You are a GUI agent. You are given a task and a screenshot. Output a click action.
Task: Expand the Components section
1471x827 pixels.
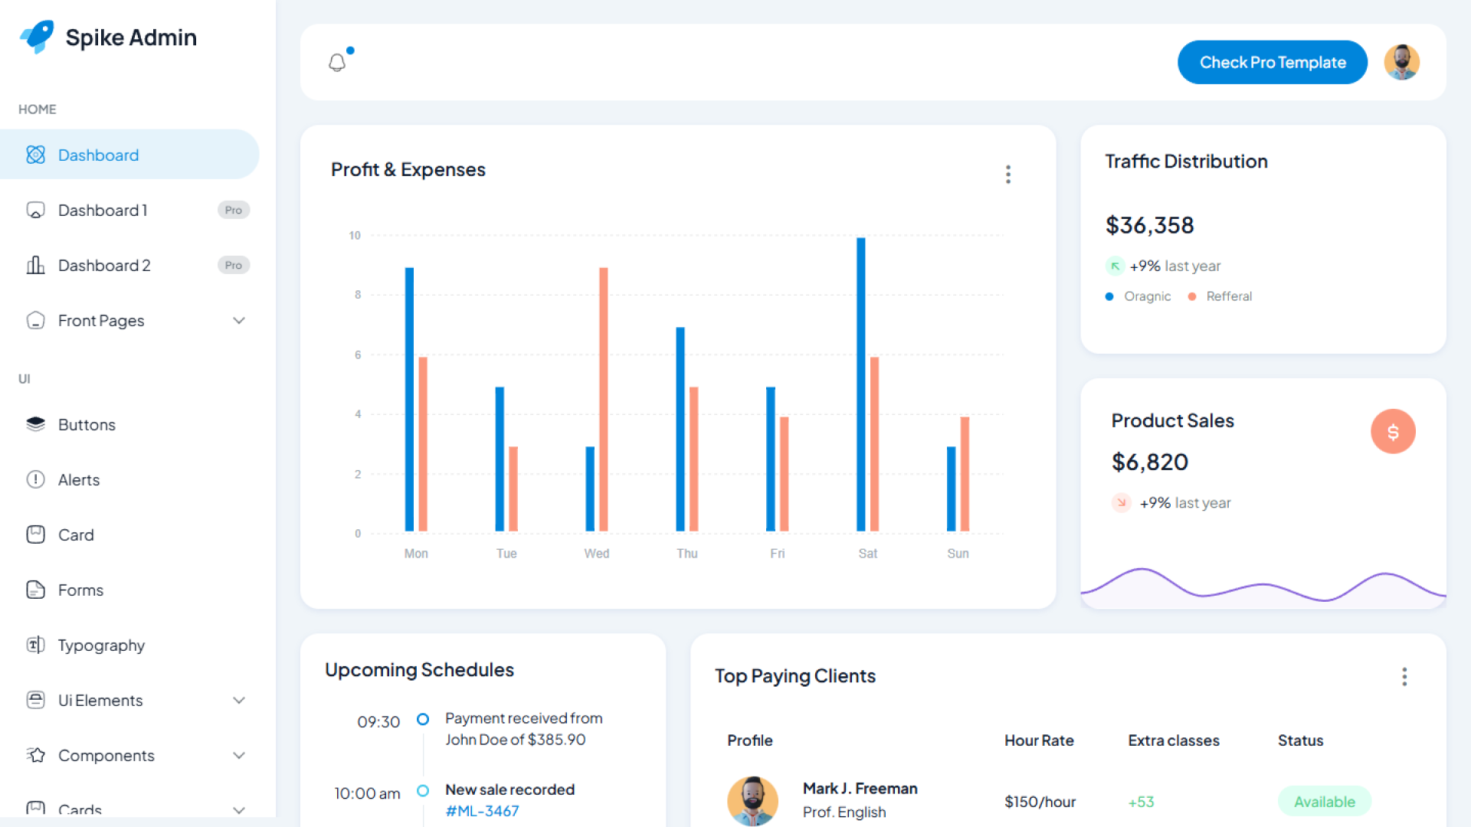click(239, 755)
